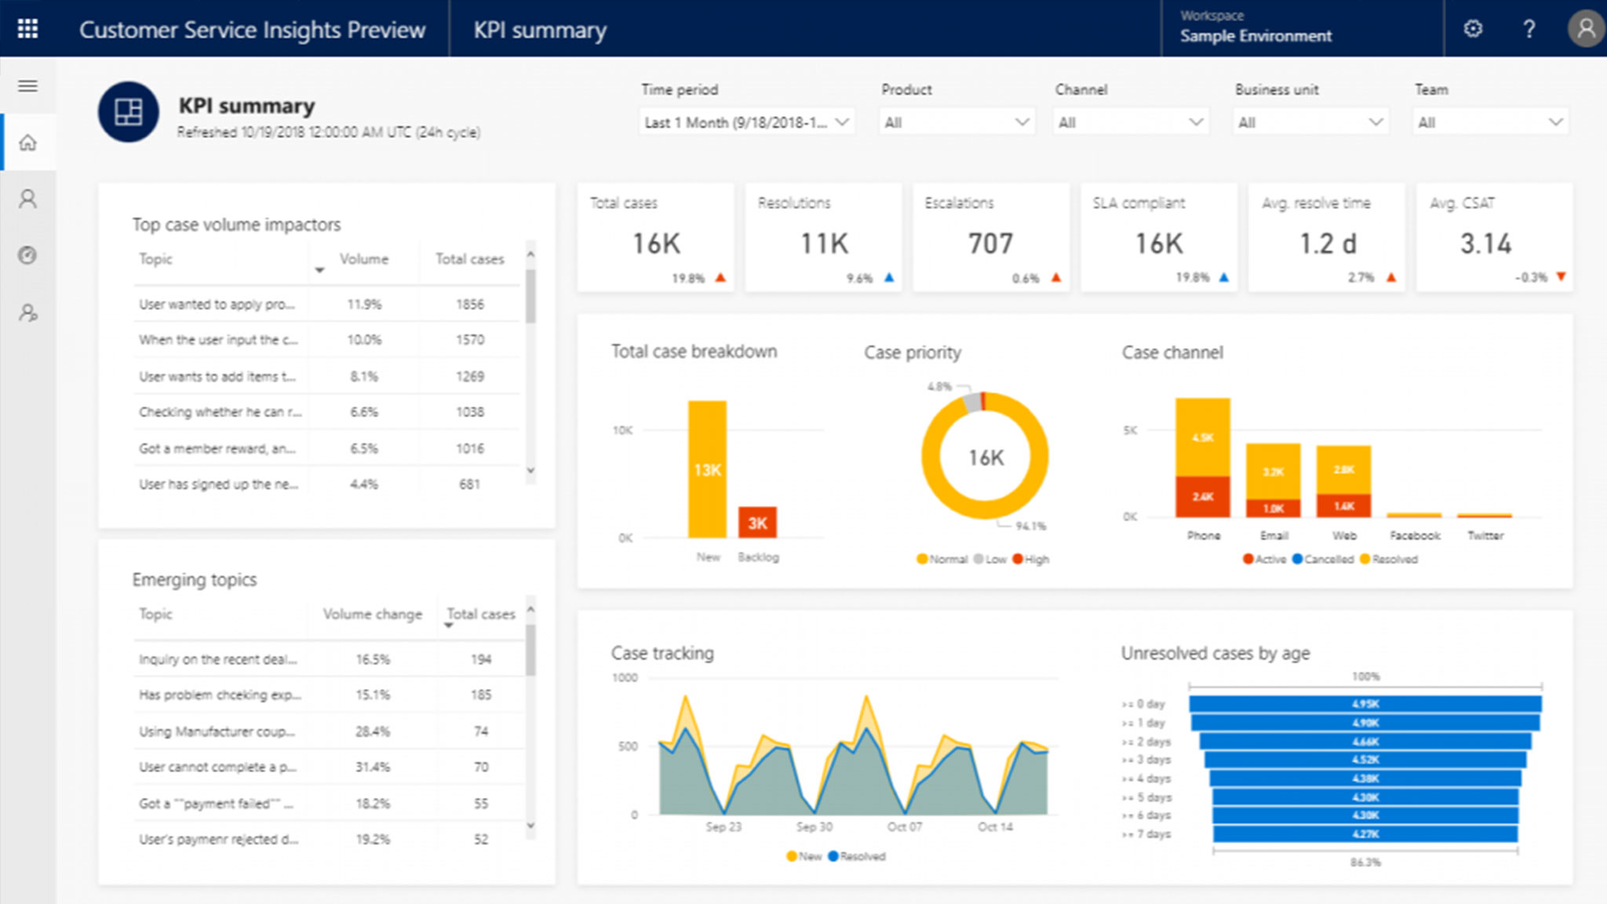Open the gauge dashboard sidebar icon
The height and width of the screenshot is (904, 1607).
point(27,255)
